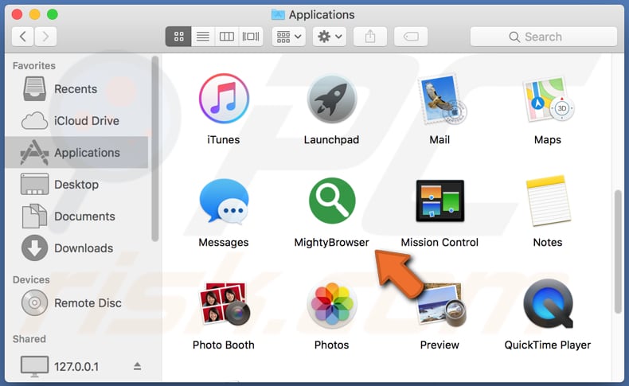The width and height of the screenshot is (629, 386).
Task: Open Recents in the sidebar
Action: click(x=76, y=88)
